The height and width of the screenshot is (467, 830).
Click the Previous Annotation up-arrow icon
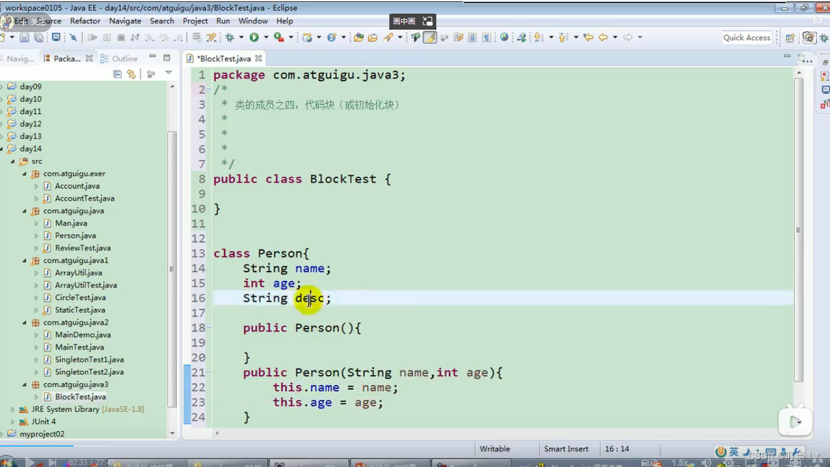click(x=562, y=38)
